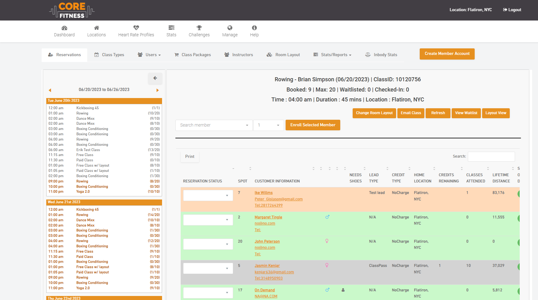Select Tue 06:00 am Erik Test Class
Image resolution: width=538 pixels, height=300 pixels.
coord(104,150)
